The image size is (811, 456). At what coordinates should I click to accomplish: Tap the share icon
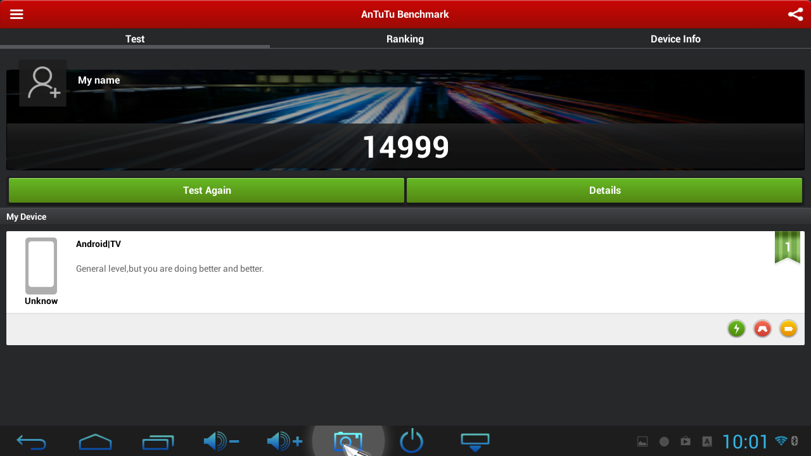point(795,14)
